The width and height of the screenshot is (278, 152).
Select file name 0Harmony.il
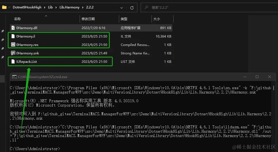[x=26, y=36]
